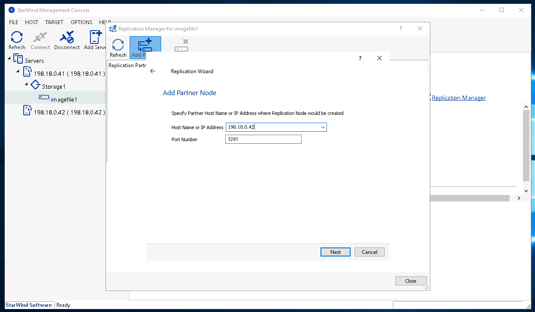Click the Replication Manager link
535x312 pixels.
coord(459,98)
